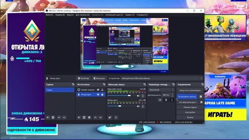
Task: Click the Захват экрана monitor source icon
Action: tap(79, 90)
